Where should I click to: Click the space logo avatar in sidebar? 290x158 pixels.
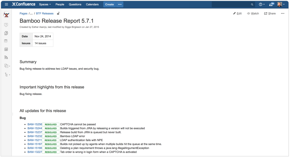[6, 15]
